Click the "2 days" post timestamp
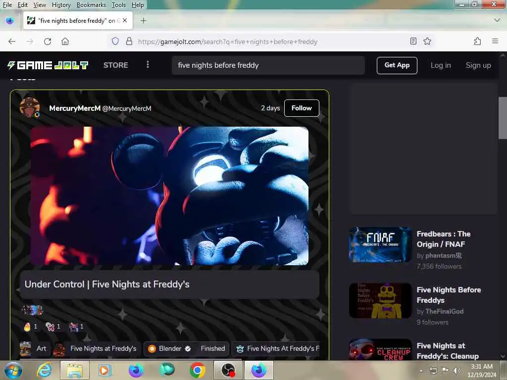This screenshot has width=507, height=380. point(270,108)
